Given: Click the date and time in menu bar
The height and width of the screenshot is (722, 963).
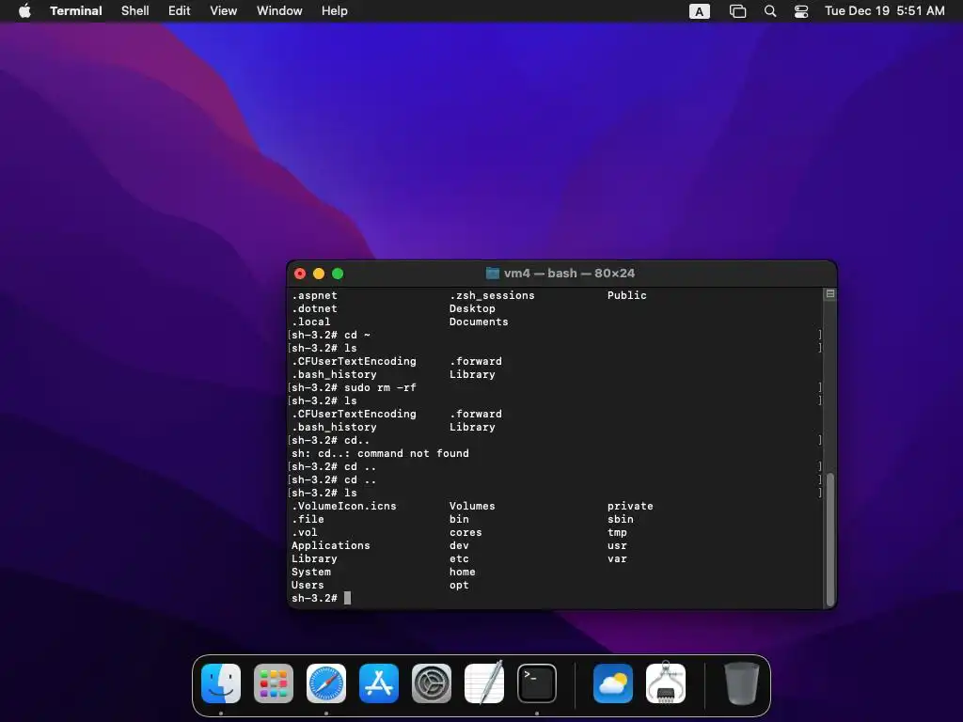Looking at the screenshot, I should (884, 11).
